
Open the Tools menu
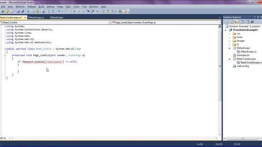[76, 7]
